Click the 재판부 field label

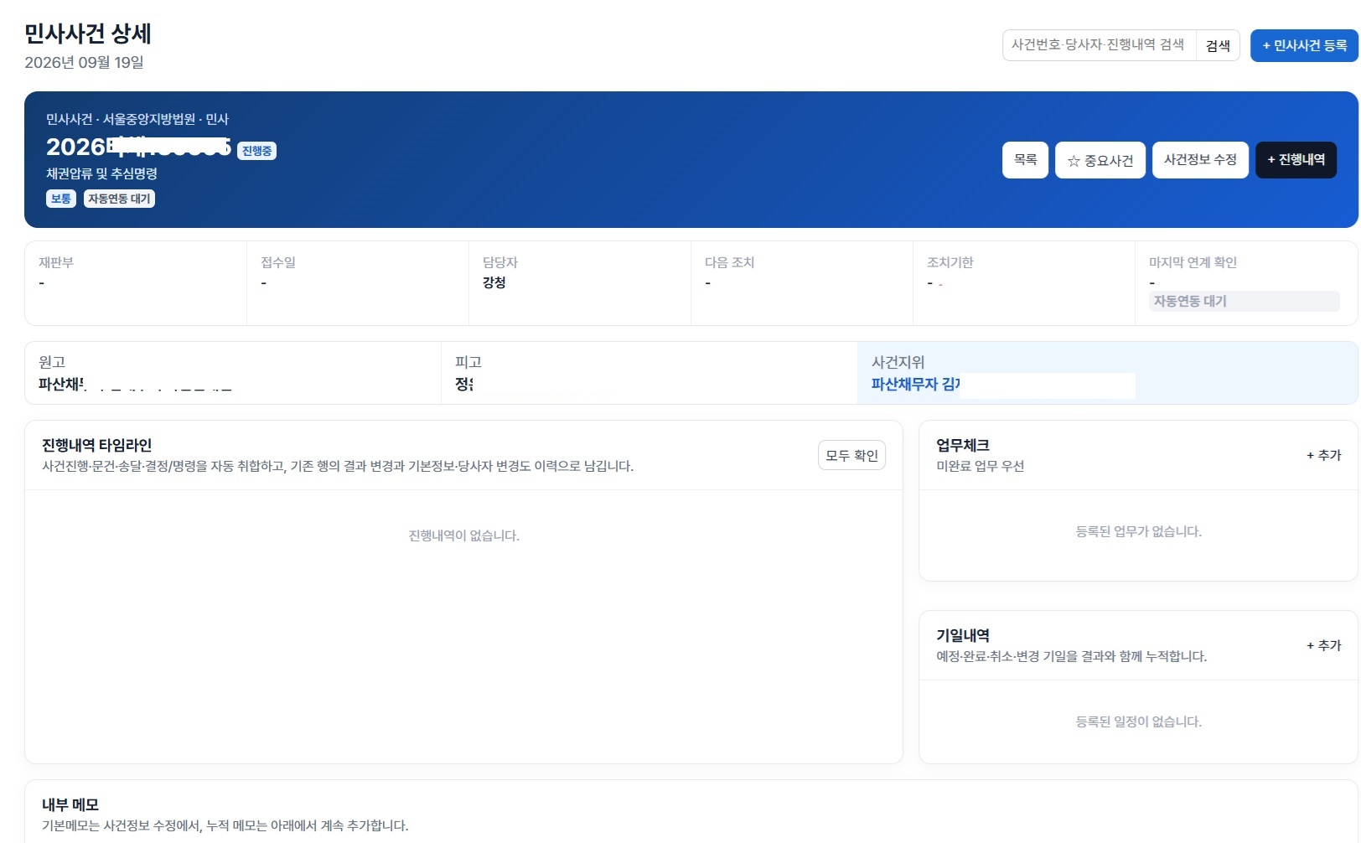(56, 262)
